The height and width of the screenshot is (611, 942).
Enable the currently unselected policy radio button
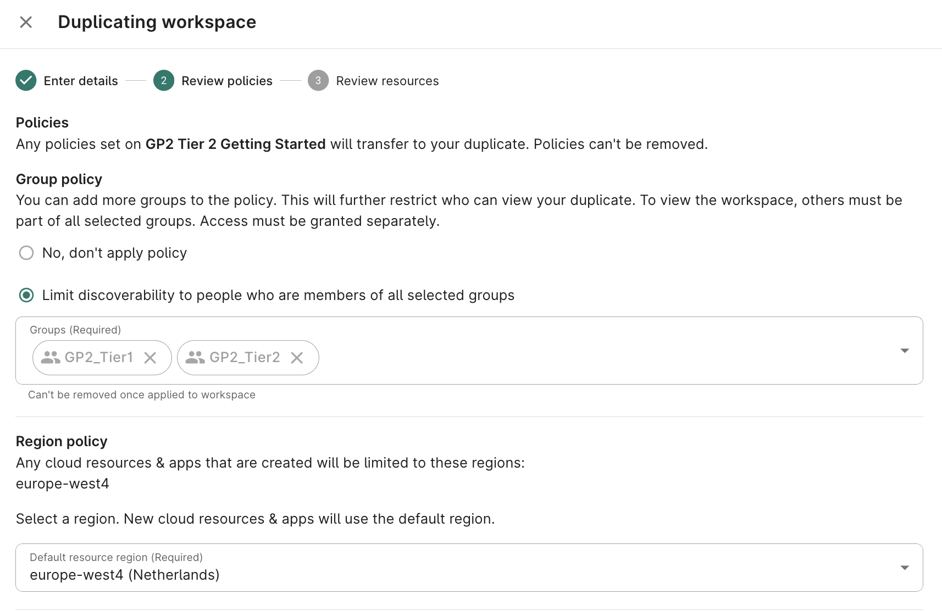click(26, 253)
